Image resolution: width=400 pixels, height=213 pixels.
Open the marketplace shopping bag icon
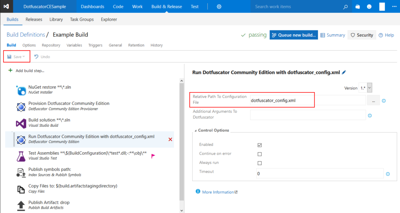pyautogui.click(x=358, y=7)
